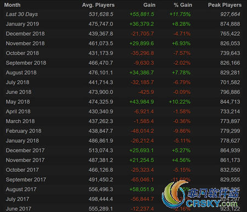Click the gain value +58,051.9
The height and width of the screenshot is (212, 247).
[x=142, y=190]
